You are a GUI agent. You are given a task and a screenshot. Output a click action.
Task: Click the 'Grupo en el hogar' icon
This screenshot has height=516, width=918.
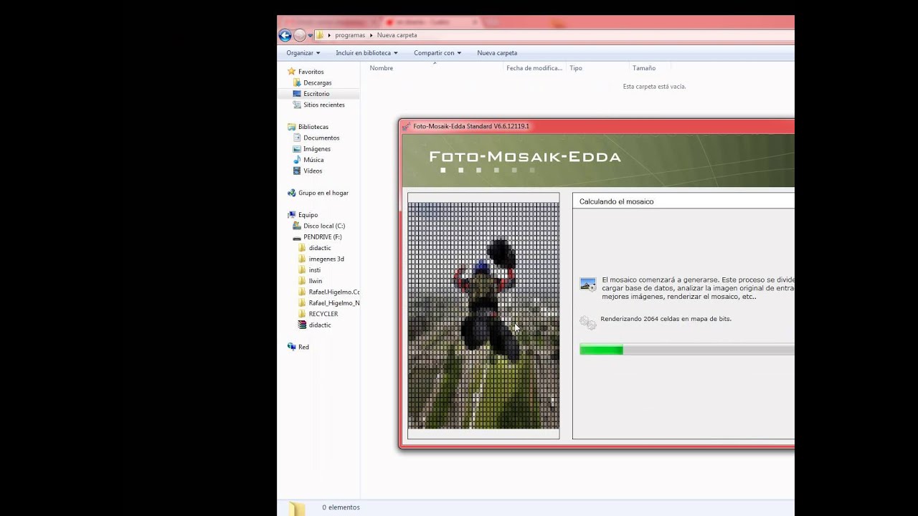[291, 193]
